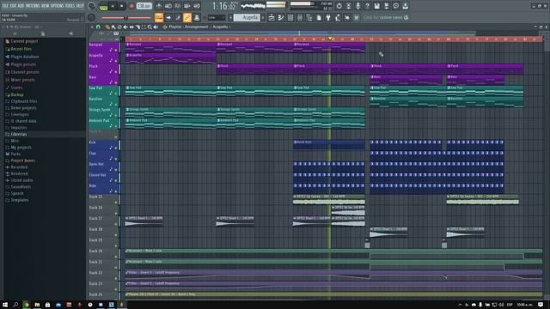The image size is (550, 309).
Task: Mute the Banoped track
Action: pos(116,50)
